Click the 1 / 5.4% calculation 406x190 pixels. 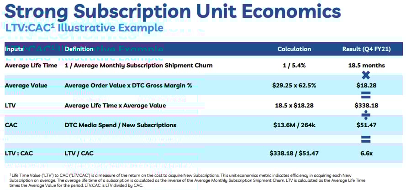click(x=294, y=66)
